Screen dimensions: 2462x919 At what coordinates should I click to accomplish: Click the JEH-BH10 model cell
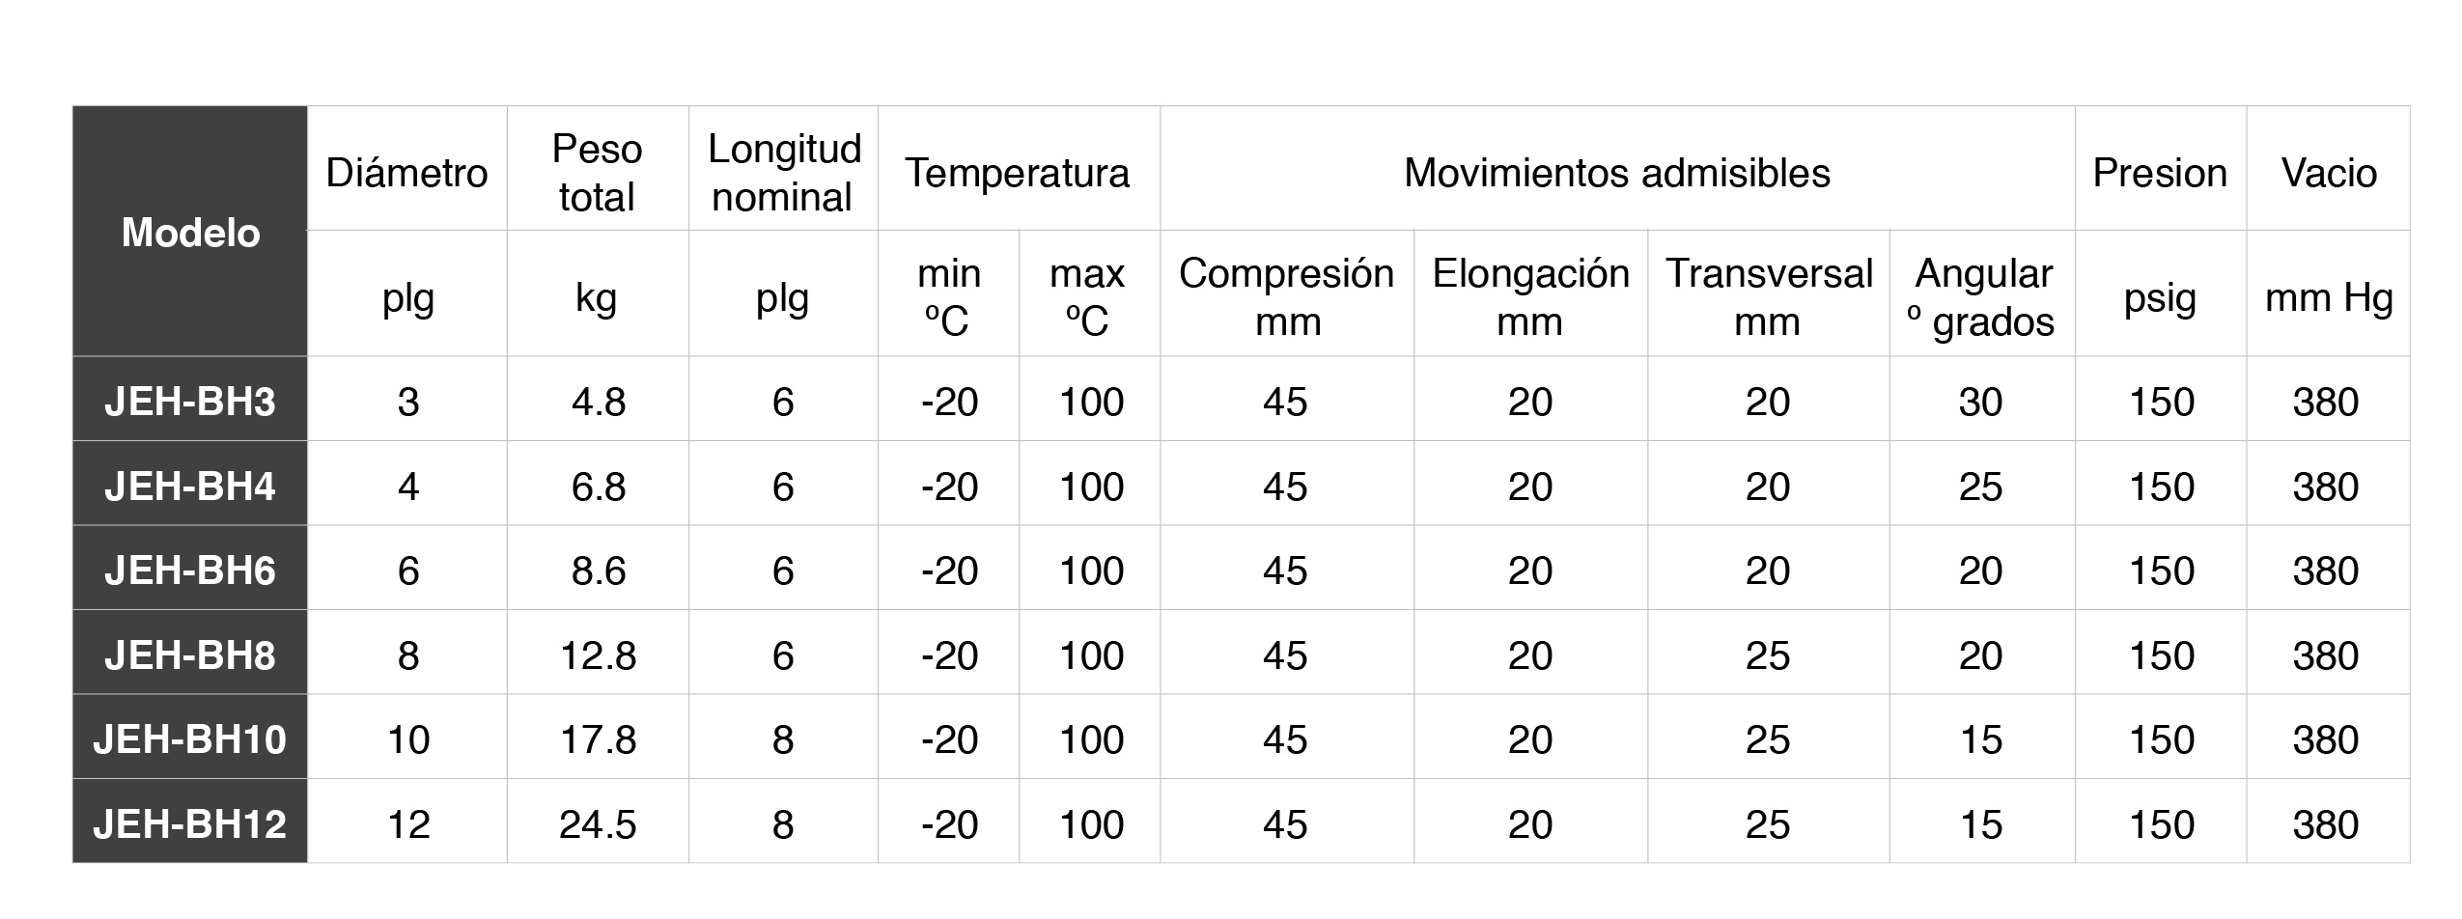(190, 738)
